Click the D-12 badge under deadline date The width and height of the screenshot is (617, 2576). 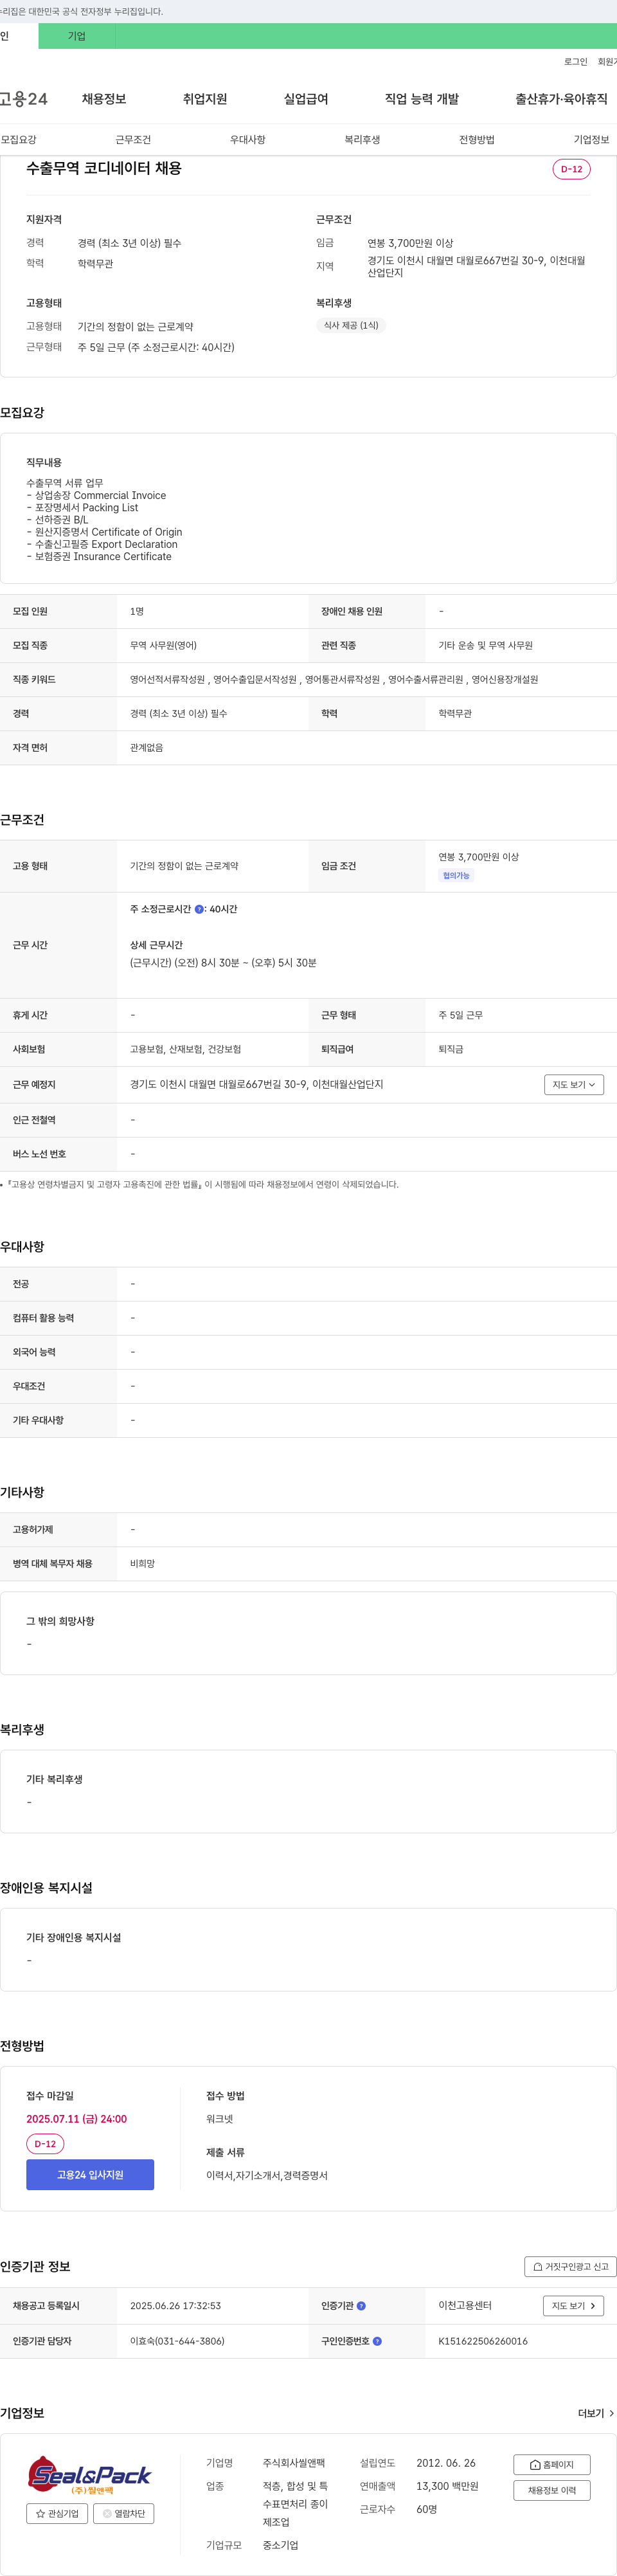click(45, 2144)
